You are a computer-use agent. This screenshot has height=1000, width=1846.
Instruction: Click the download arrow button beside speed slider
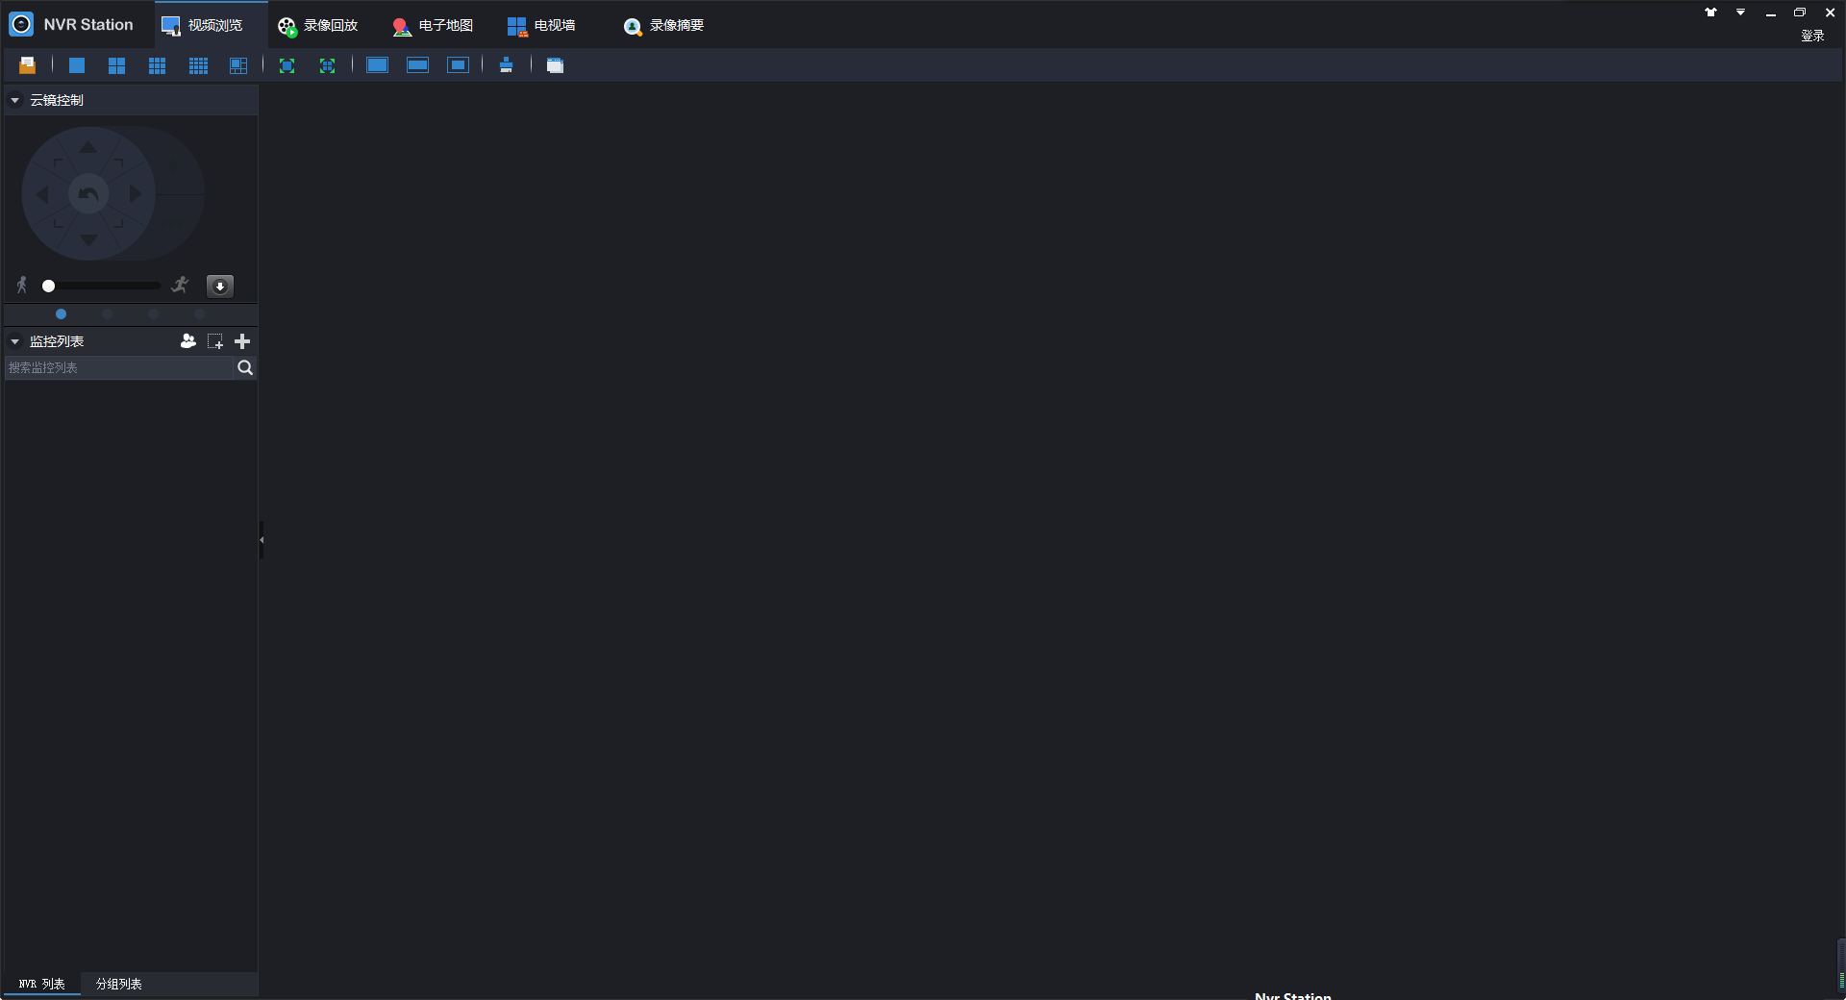pyautogui.click(x=220, y=286)
